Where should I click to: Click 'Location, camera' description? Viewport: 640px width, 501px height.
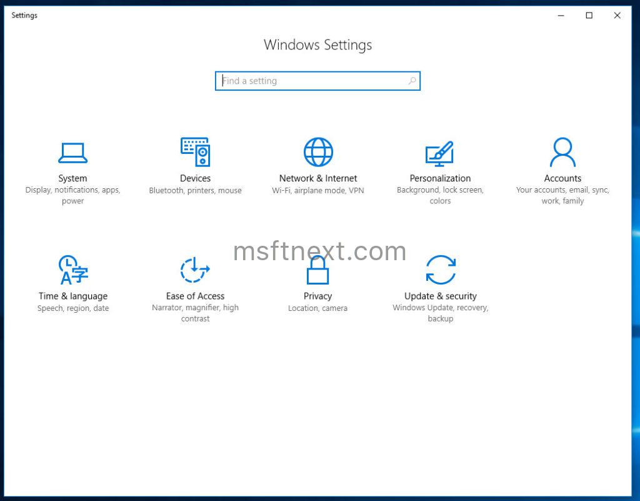coord(317,308)
